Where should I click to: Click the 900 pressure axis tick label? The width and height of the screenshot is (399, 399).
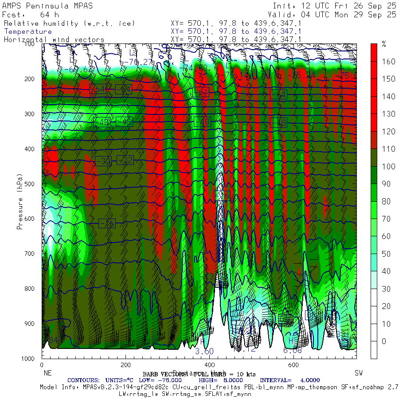tap(29, 324)
